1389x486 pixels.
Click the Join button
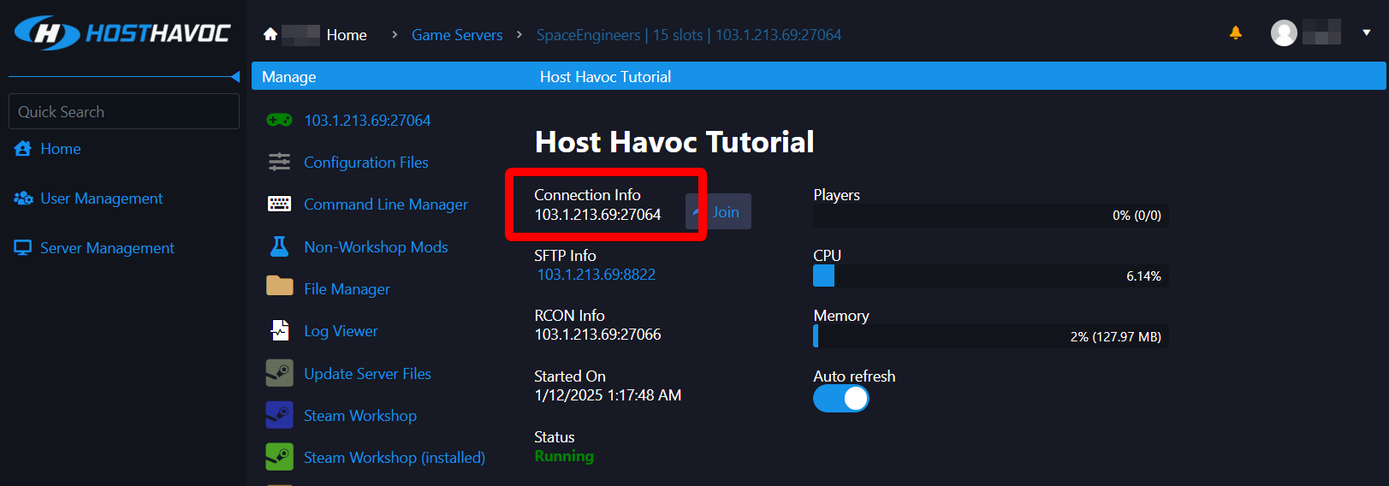(719, 211)
